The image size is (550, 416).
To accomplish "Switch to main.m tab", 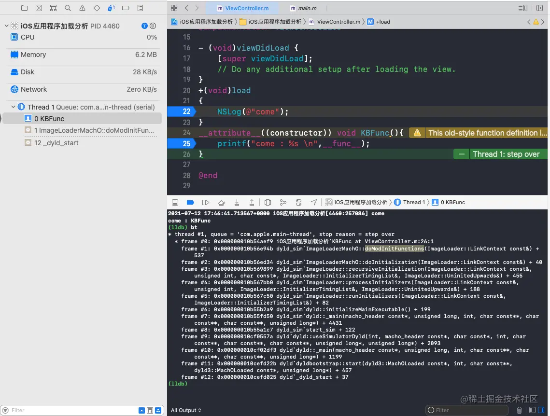I will [303, 8].
